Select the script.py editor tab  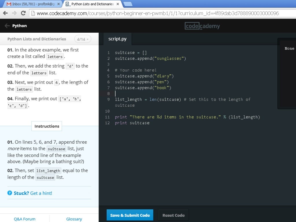(x=117, y=39)
